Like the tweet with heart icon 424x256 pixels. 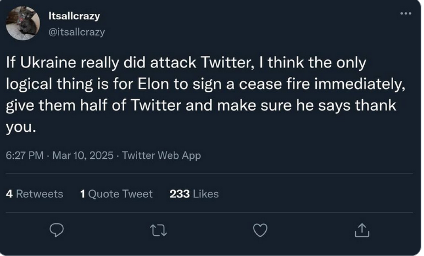click(260, 231)
